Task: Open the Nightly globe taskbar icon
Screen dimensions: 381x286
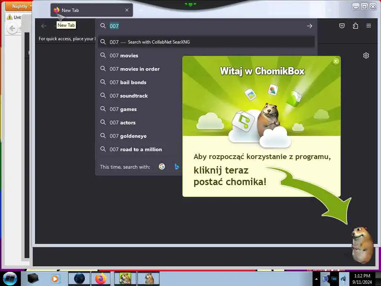Action: point(79,279)
